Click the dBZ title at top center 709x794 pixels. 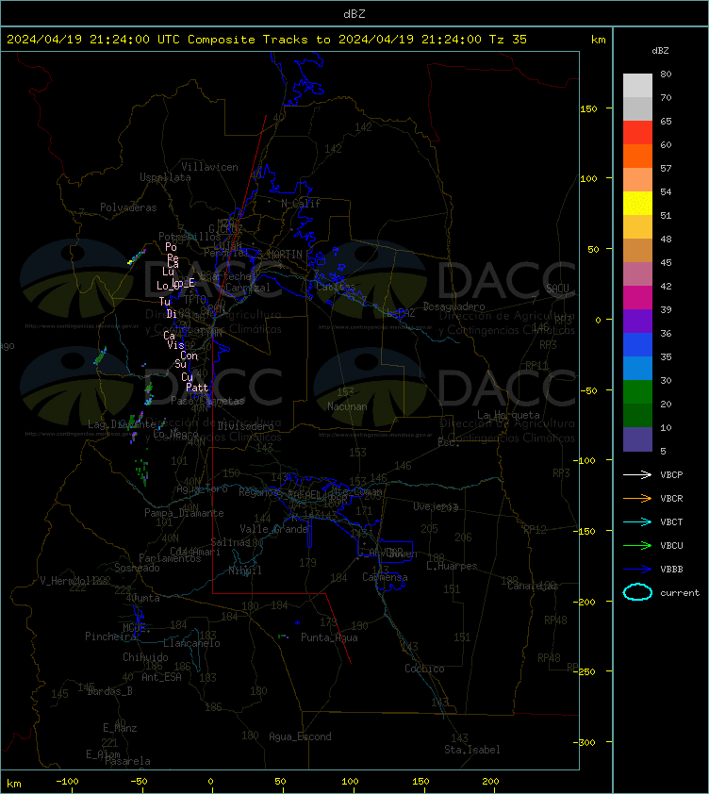tap(354, 14)
